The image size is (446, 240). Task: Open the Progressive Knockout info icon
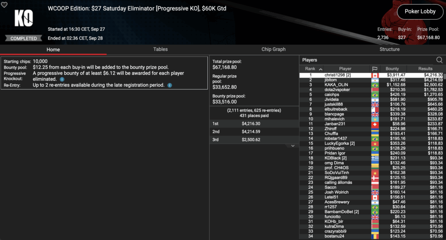tap(62, 80)
